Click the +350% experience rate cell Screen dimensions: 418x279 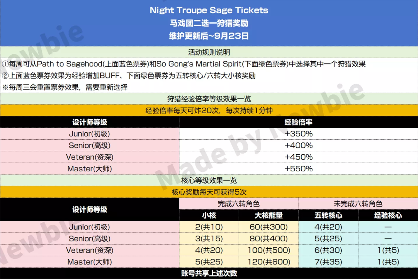299,134
